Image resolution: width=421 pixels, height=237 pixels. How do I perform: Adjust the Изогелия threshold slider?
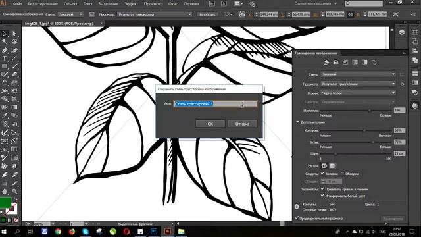click(370, 110)
